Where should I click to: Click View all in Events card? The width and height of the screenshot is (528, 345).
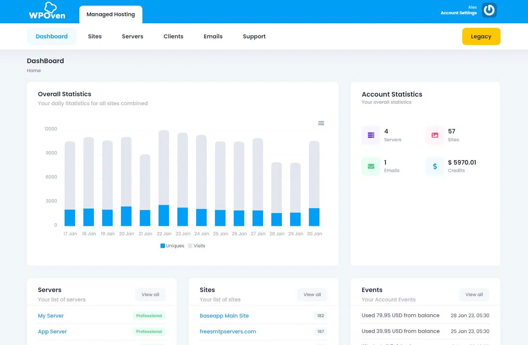474,295
